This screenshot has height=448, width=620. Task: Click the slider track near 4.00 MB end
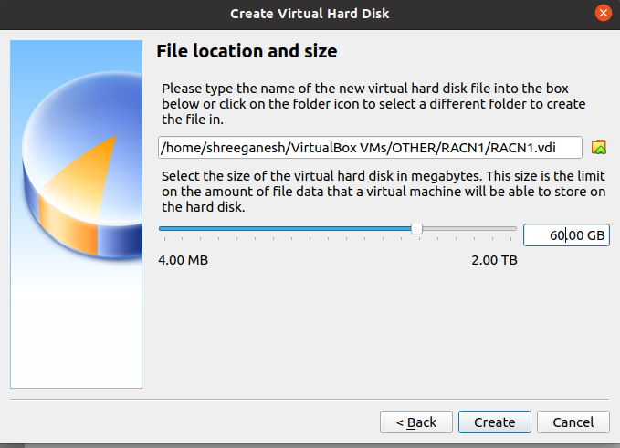click(x=166, y=228)
